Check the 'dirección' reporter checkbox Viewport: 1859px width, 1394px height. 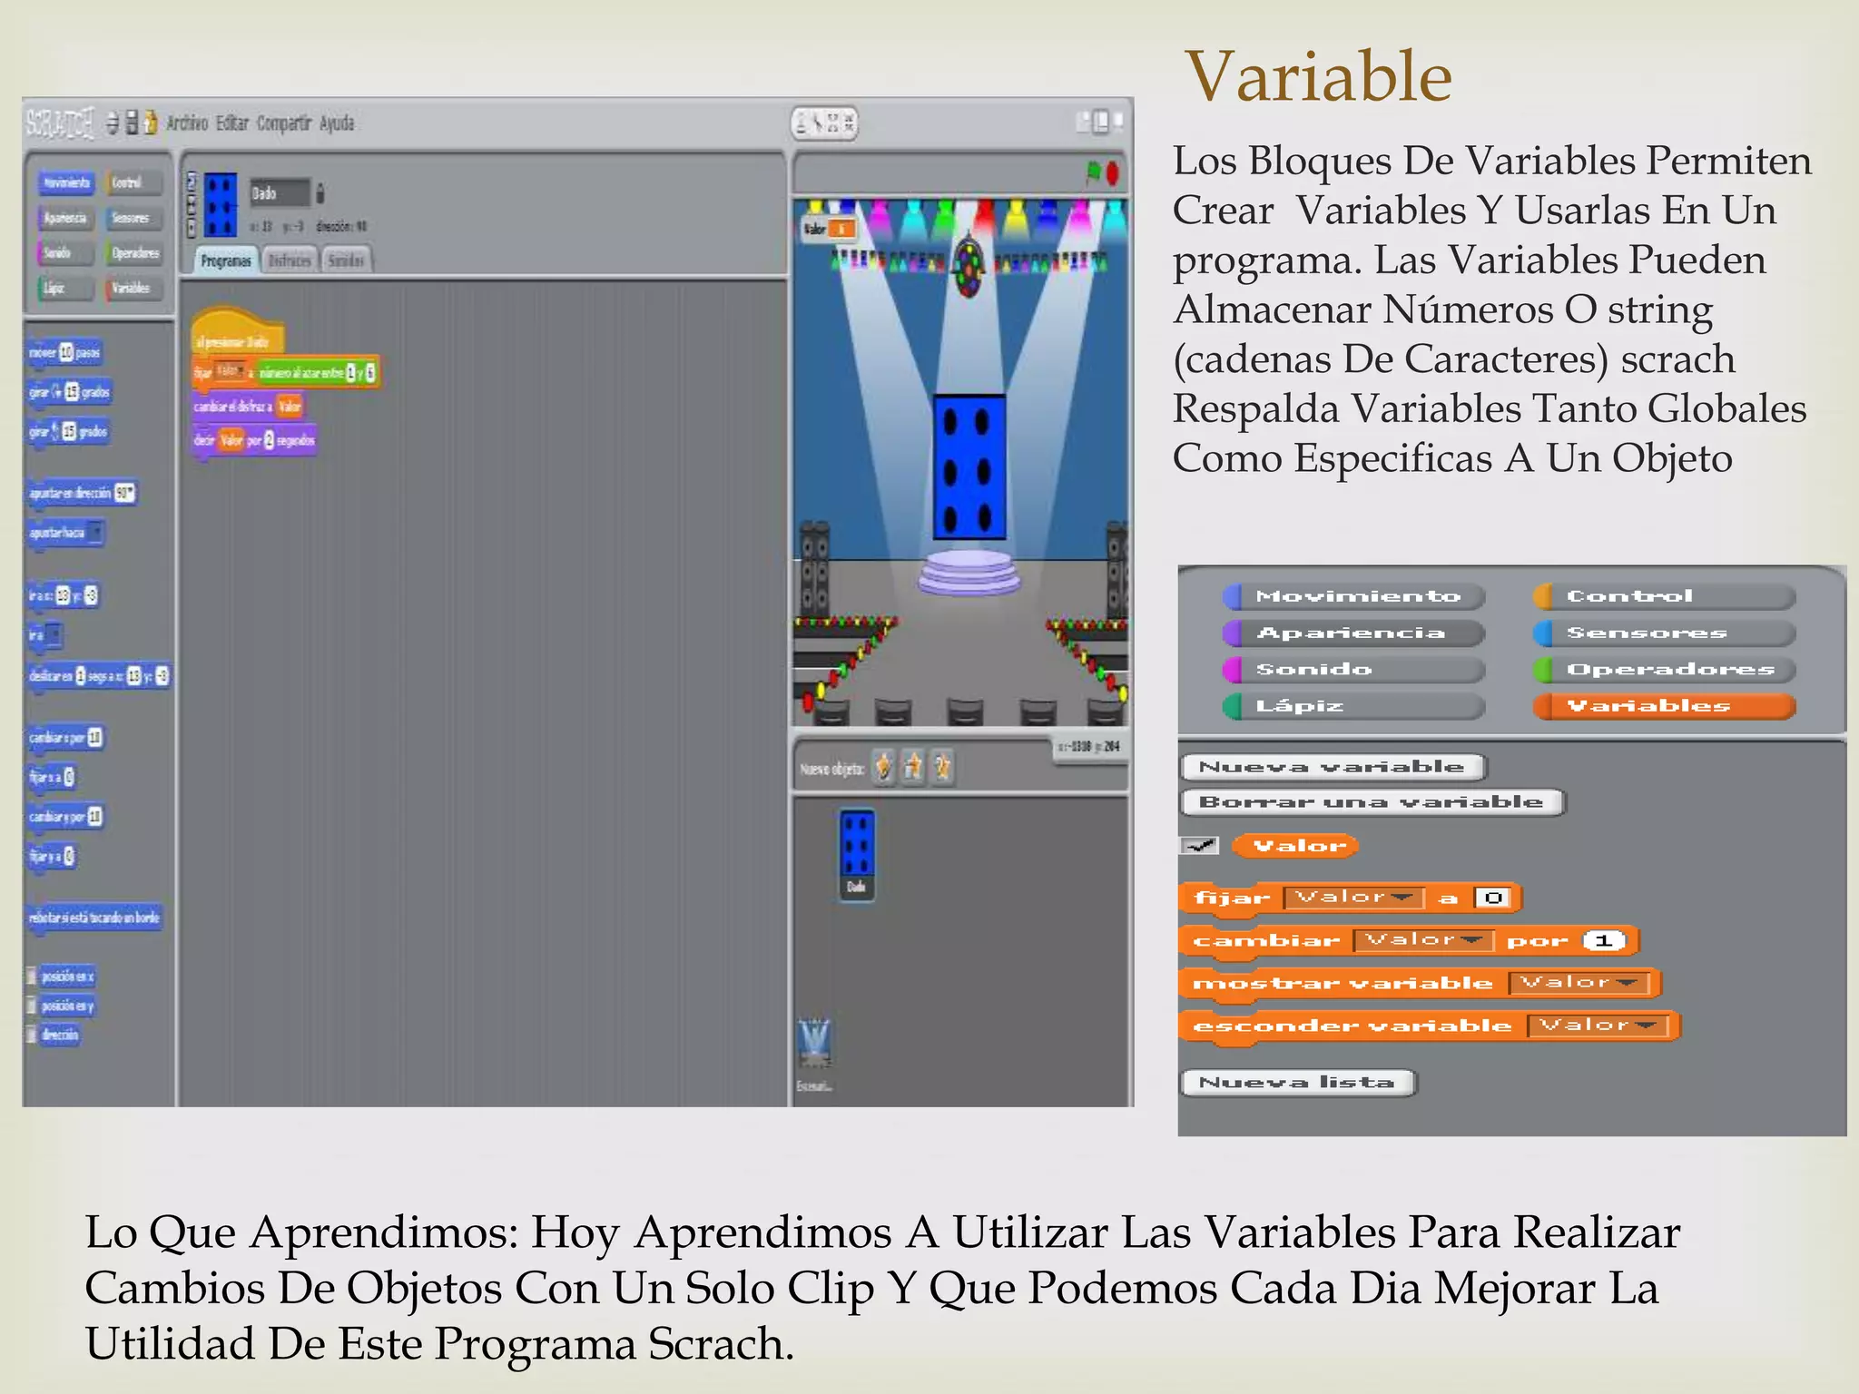[32, 1035]
